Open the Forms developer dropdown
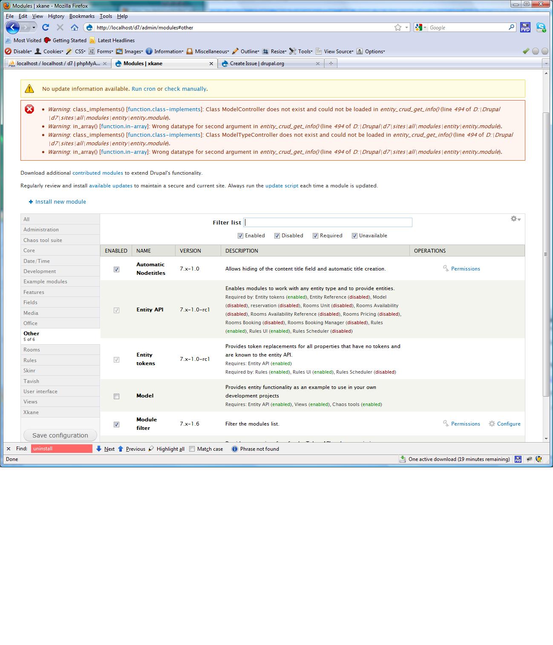This screenshot has width=553, height=645. (101, 52)
